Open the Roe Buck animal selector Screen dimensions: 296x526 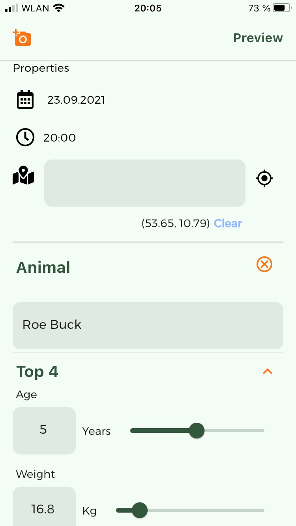point(148,325)
